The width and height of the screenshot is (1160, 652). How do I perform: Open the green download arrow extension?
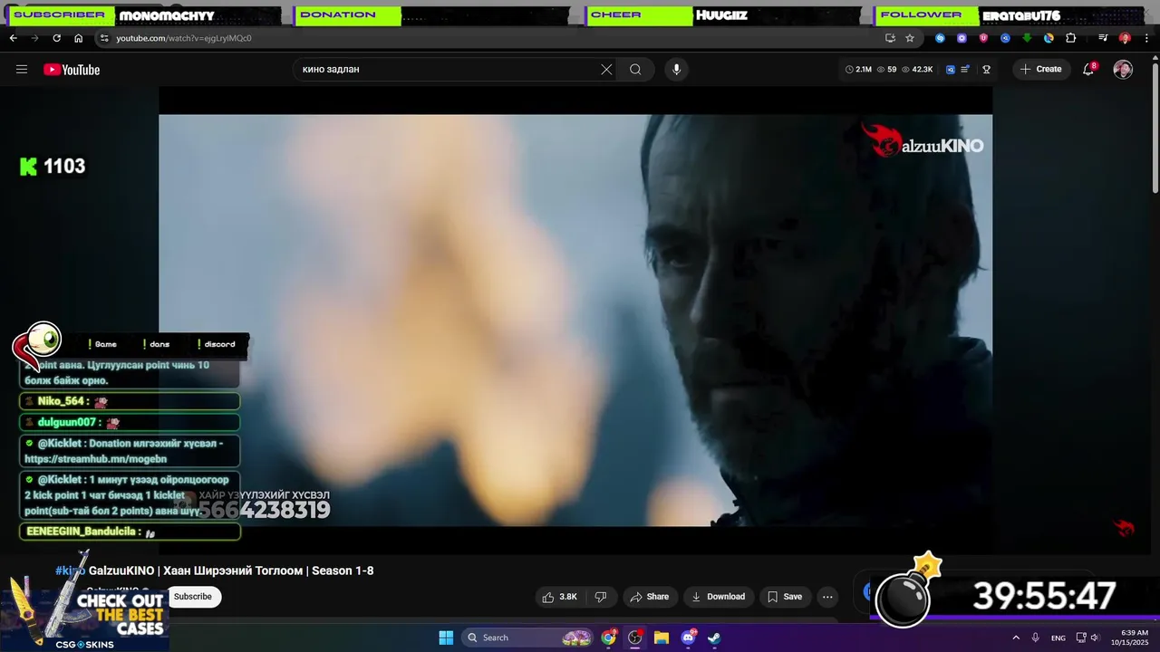pos(1027,38)
